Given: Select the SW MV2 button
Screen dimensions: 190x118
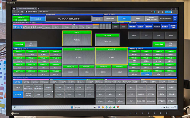Looking at the screenshot, I should (x=170, y=44).
